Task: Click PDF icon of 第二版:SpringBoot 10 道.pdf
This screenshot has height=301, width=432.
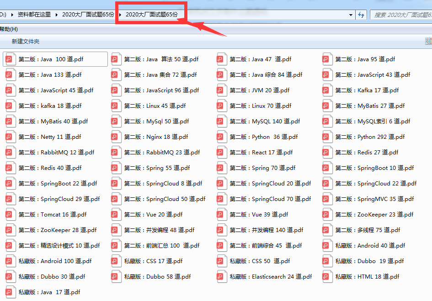Action: point(327,168)
